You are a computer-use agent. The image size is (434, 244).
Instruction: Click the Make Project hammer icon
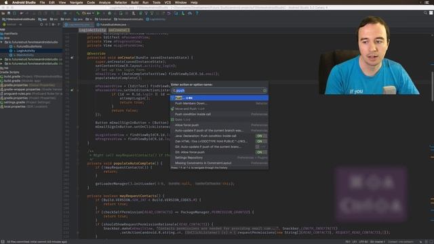pos(78,13)
